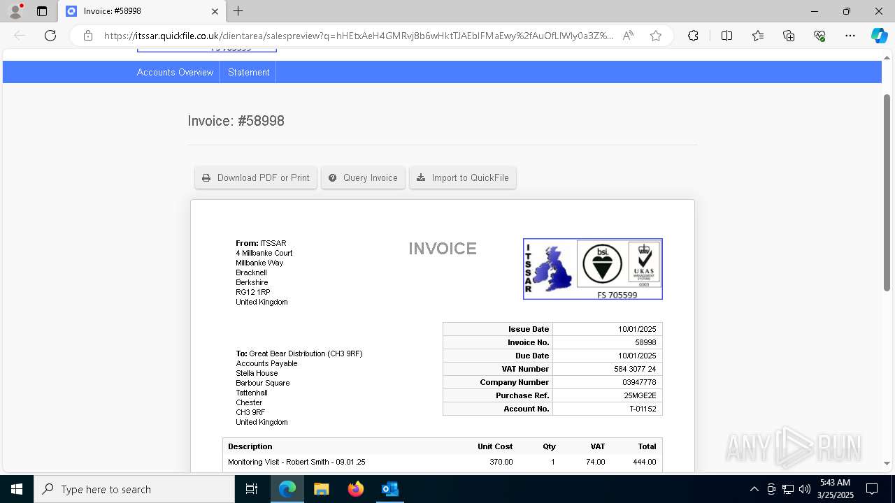Click the Unit Cost value 370.00
This screenshot has width=895, height=503.
[x=501, y=462]
